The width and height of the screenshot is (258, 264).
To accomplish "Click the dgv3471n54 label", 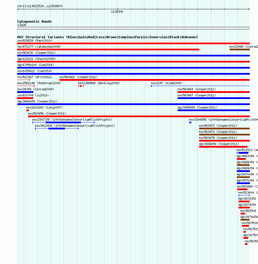I will coord(247,180).
